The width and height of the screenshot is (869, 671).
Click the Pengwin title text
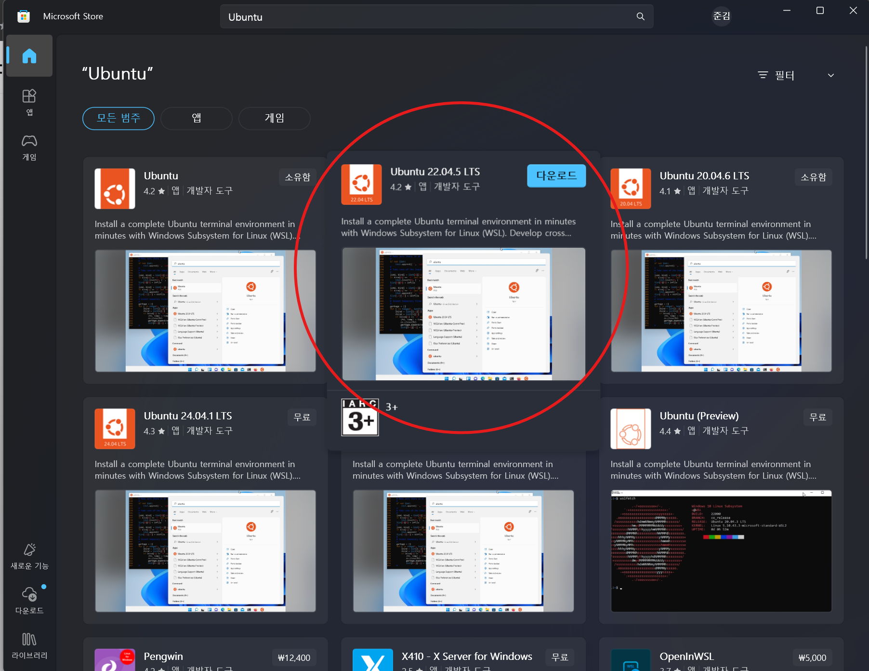pos(163,657)
